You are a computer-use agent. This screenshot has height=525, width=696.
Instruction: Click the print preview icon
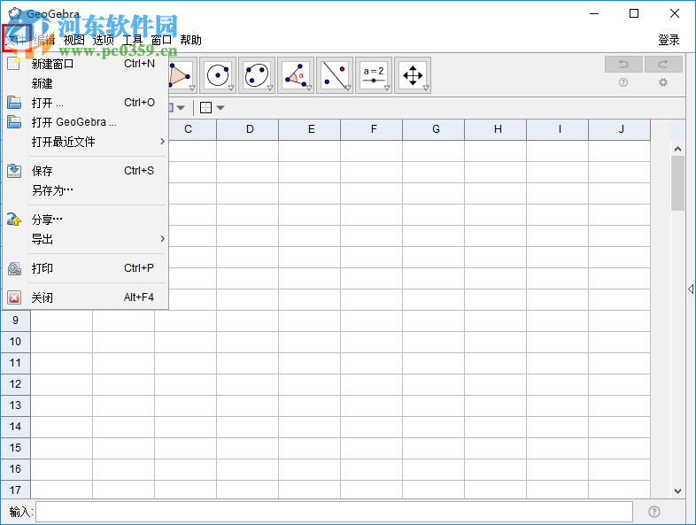click(x=14, y=268)
